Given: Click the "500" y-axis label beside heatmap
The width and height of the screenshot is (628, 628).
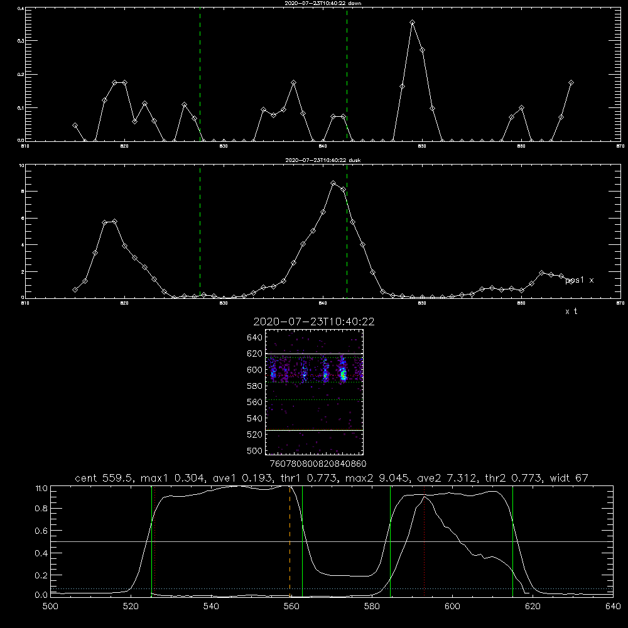Looking at the screenshot, I should point(254,450).
